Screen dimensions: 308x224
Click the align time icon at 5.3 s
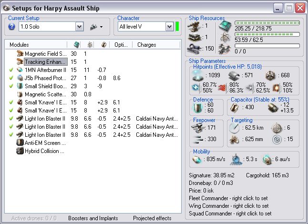pos(236,159)
